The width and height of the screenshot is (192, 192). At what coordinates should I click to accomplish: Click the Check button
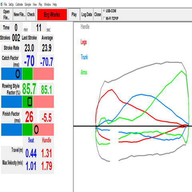pyautogui.click(x=31, y=14)
